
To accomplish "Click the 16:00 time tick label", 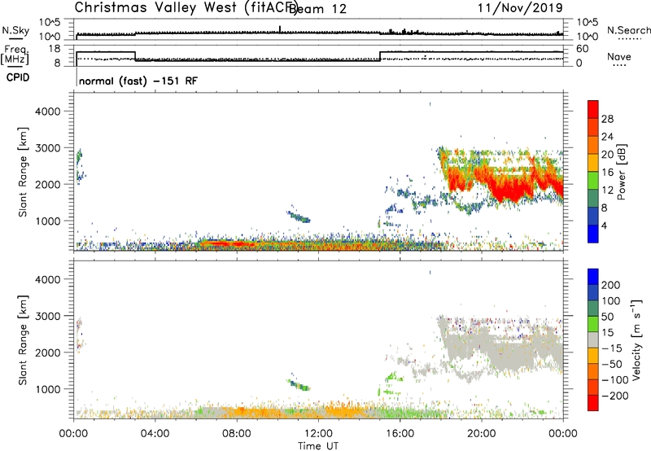I will pyautogui.click(x=400, y=434).
